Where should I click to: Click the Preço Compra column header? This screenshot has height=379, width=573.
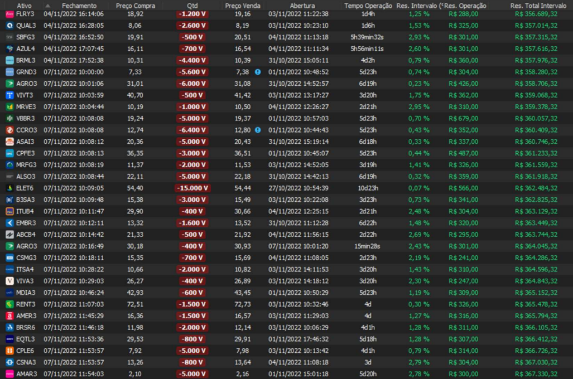pos(135,6)
